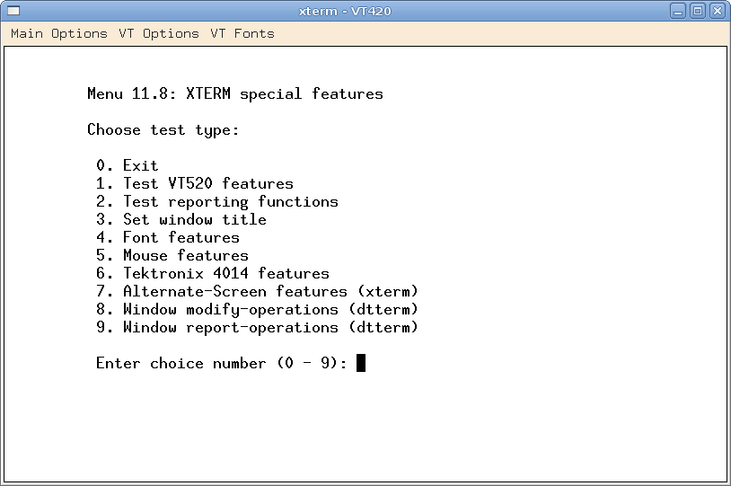Pick the 'Set window title' line
The image size is (731, 486).
click(194, 219)
